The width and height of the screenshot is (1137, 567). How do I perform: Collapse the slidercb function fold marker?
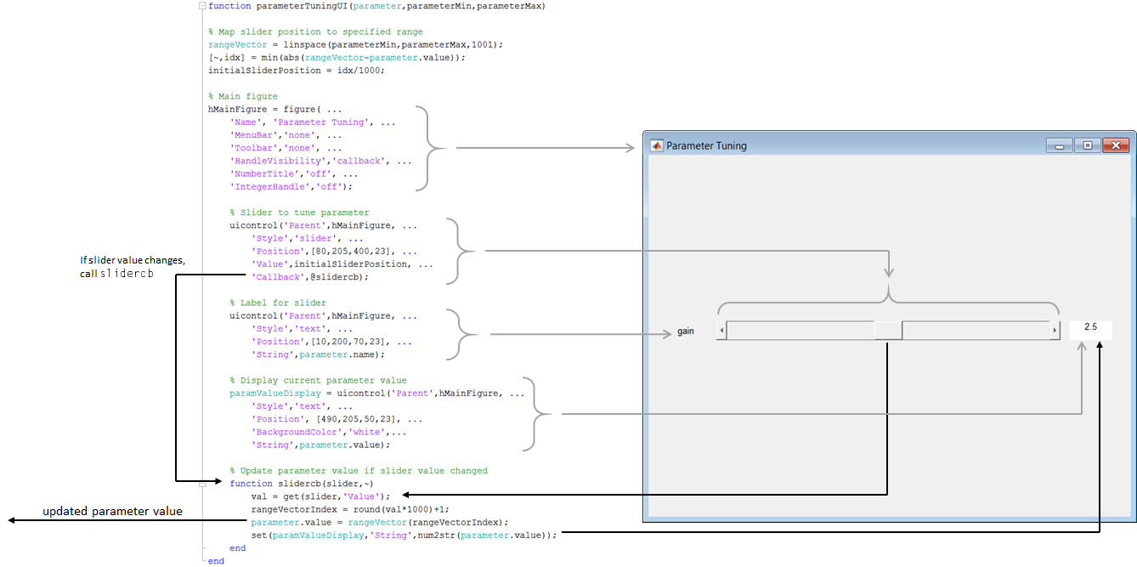pyautogui.click(x=201, y=484)
